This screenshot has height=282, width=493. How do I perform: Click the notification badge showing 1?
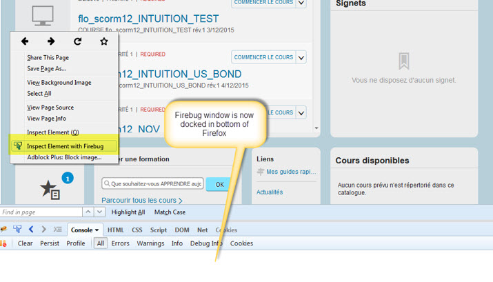pyautogui.click(x=68, y=179)
